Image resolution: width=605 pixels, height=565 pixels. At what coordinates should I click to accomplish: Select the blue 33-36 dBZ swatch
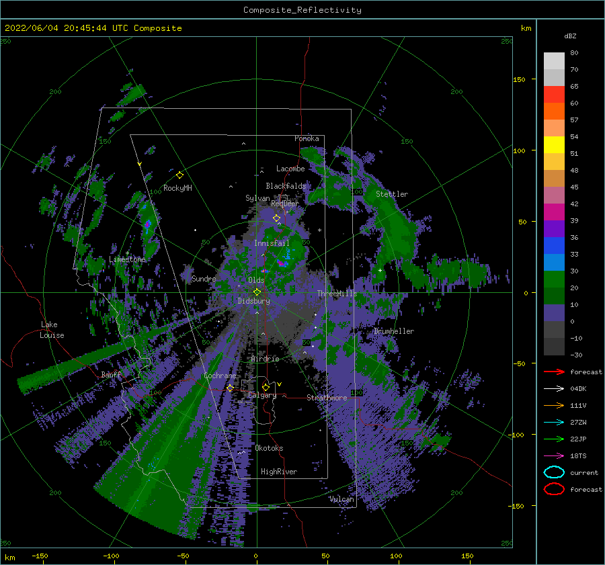coord(554,246)
